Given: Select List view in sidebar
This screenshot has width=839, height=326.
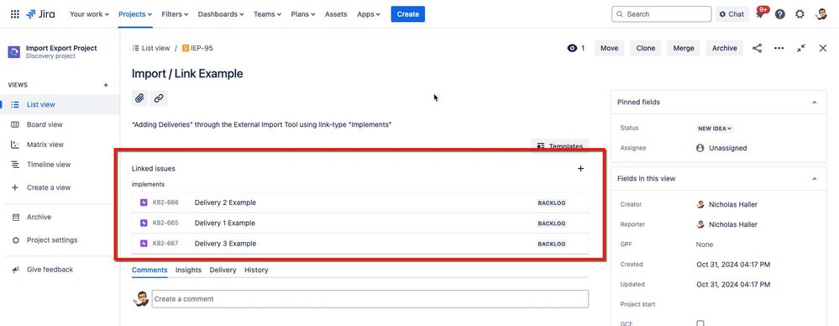Looking at the screenshot, I should (x=60, y=105).
